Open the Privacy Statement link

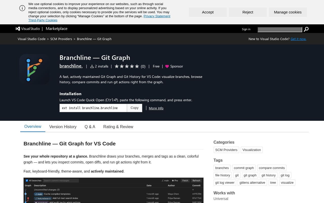(157, 16)
